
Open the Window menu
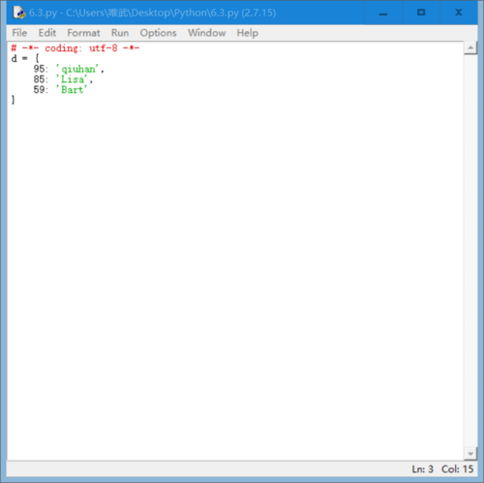207,33
